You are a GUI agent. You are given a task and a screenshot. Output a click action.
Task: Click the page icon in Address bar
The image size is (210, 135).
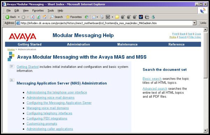pyautogui.click(x=18, y=23)
